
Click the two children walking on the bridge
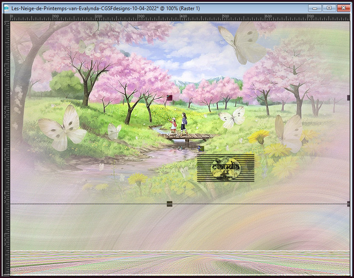(x=179, y=124)
